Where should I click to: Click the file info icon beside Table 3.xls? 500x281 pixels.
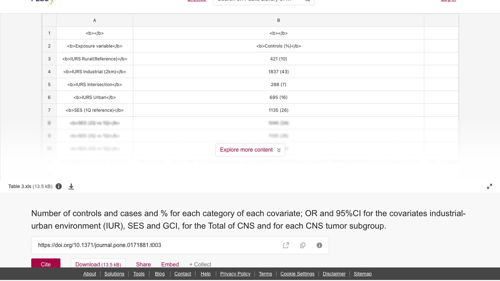point(59,186)
